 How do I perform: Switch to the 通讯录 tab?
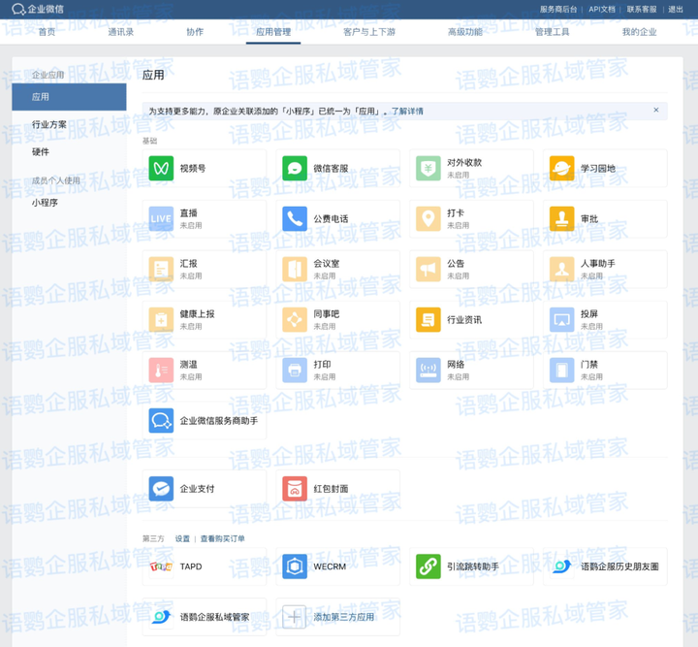click(x=121, y=32)
